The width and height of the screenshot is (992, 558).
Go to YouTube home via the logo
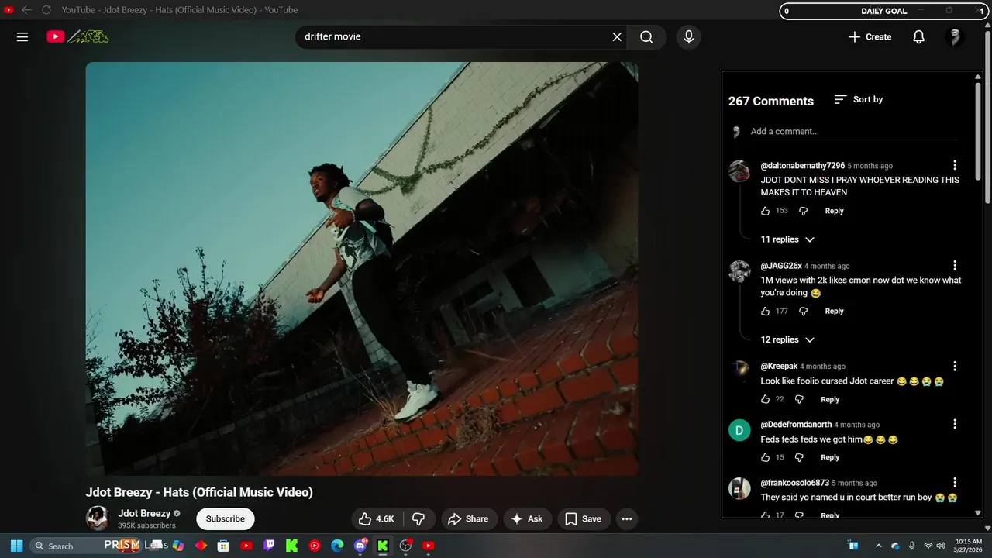click(x=77, y=36)
